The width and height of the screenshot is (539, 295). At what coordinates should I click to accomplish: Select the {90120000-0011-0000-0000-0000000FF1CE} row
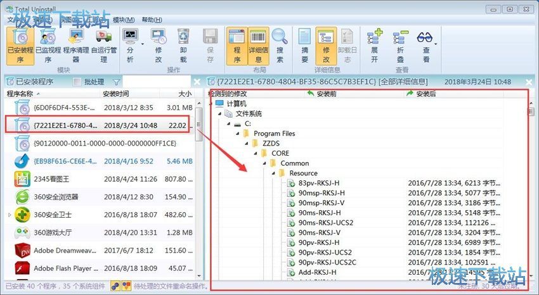100,143
